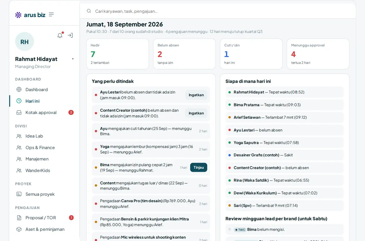
Task: Open Aset & peminjaman menu item
Action: tap(44, 229)
